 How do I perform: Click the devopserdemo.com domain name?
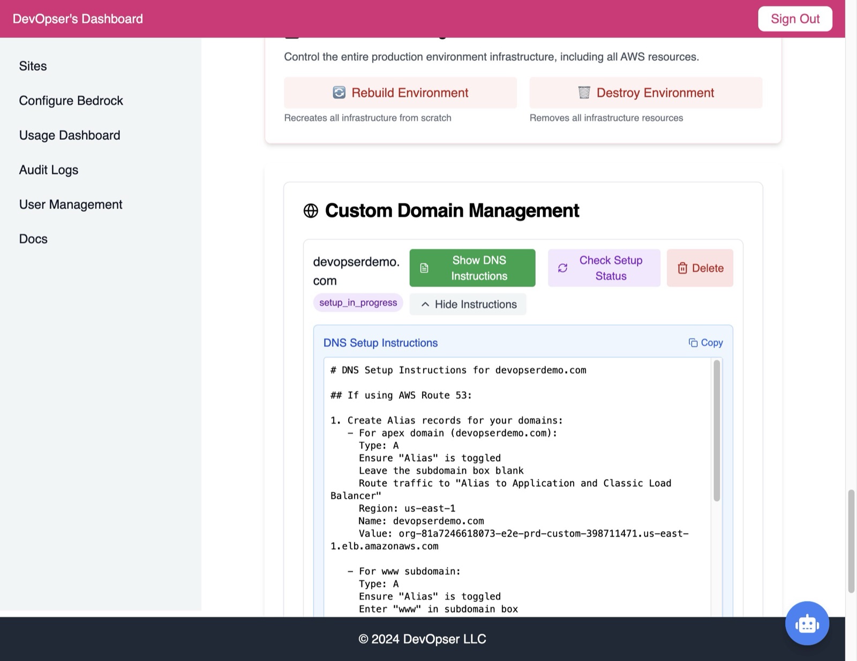click(x=356, y=271)
